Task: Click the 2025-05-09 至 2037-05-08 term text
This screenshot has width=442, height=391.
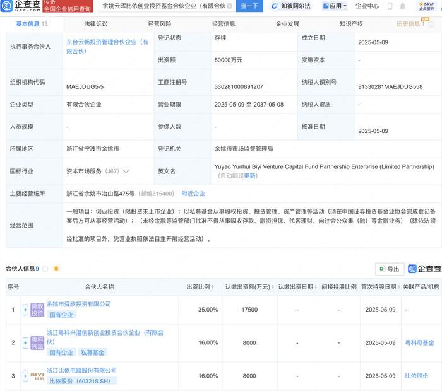Action: (x=249, y=105)
